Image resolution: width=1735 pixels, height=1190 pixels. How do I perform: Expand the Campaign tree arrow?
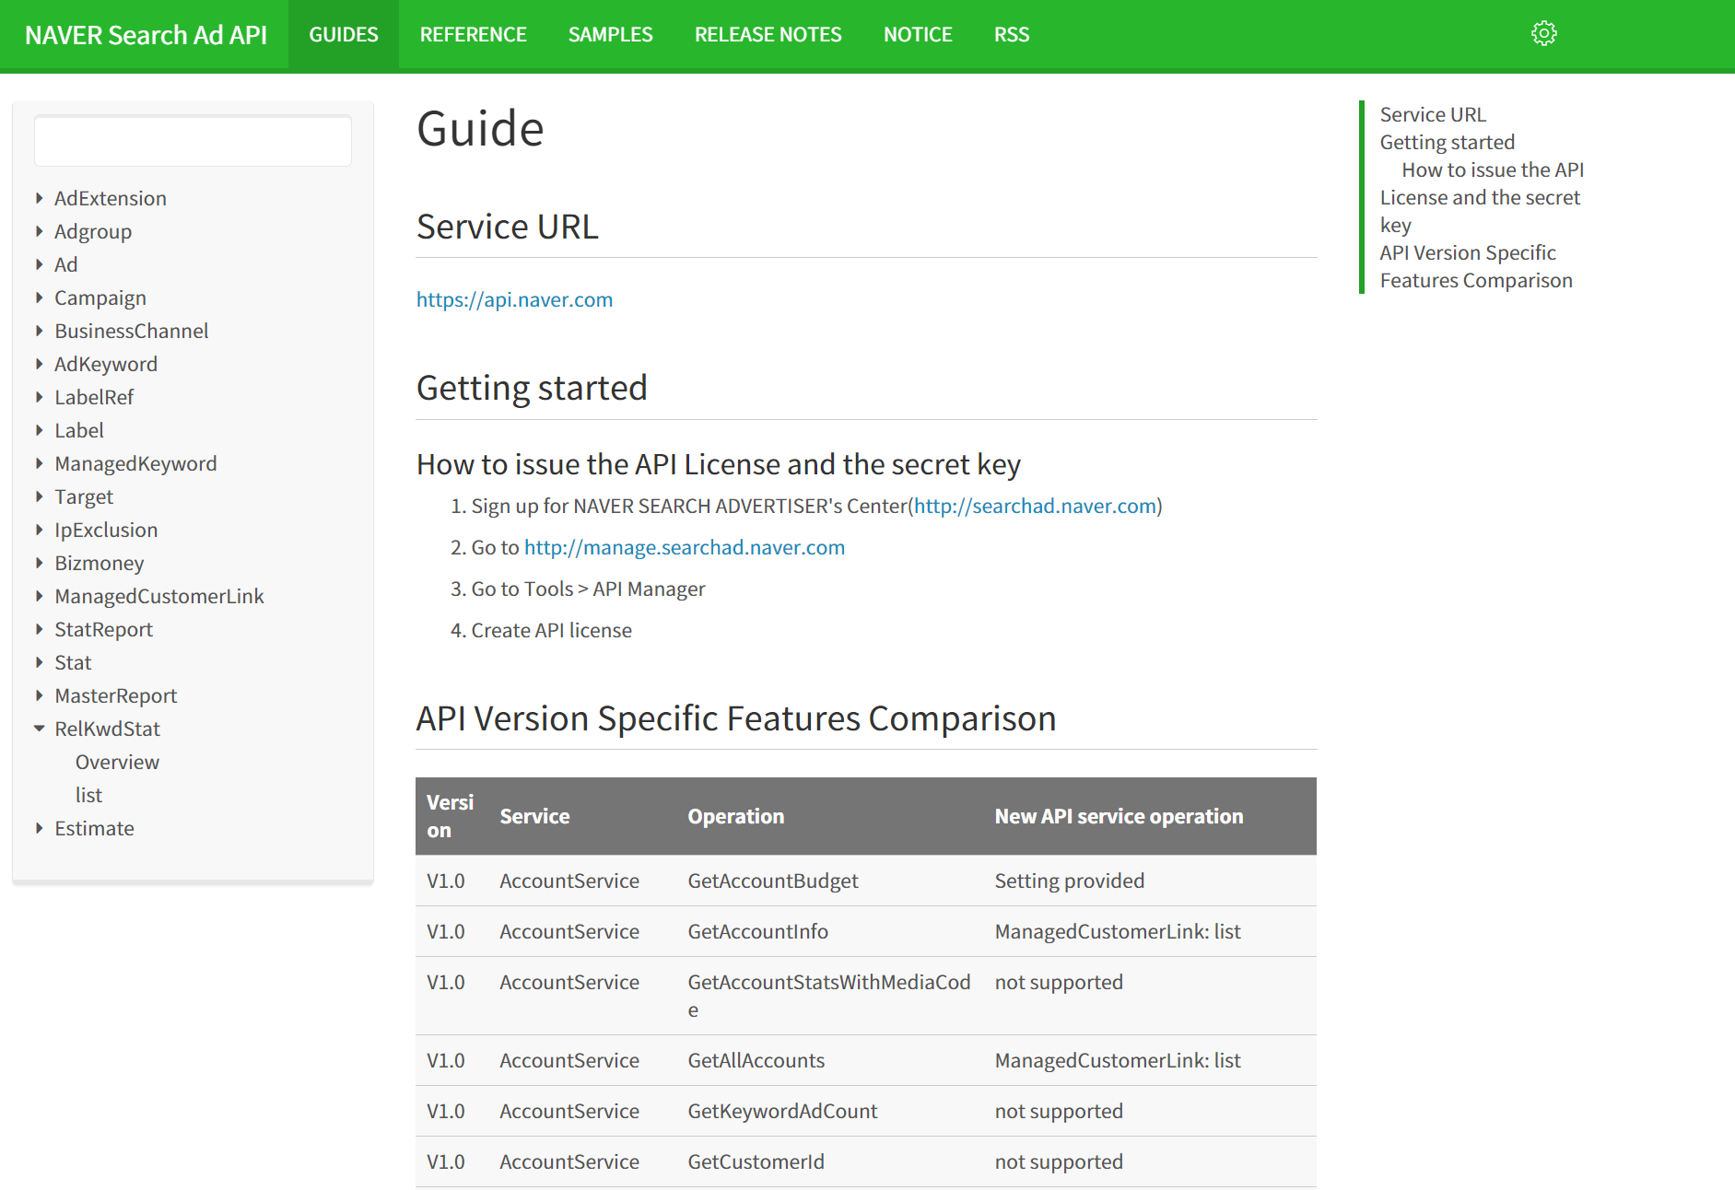tap(40, 297)
